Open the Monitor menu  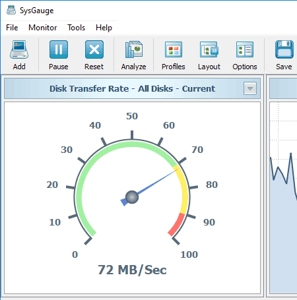(x=43, y=28)
